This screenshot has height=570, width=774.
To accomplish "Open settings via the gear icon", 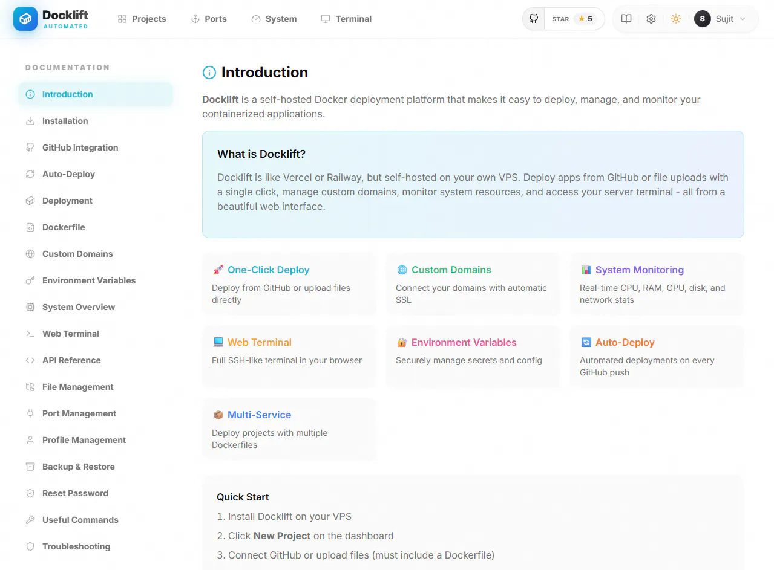I will 651,19.
